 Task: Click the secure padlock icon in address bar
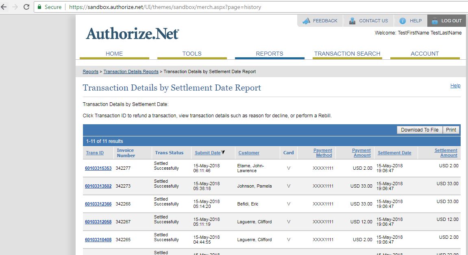click(x=39, y=7)
